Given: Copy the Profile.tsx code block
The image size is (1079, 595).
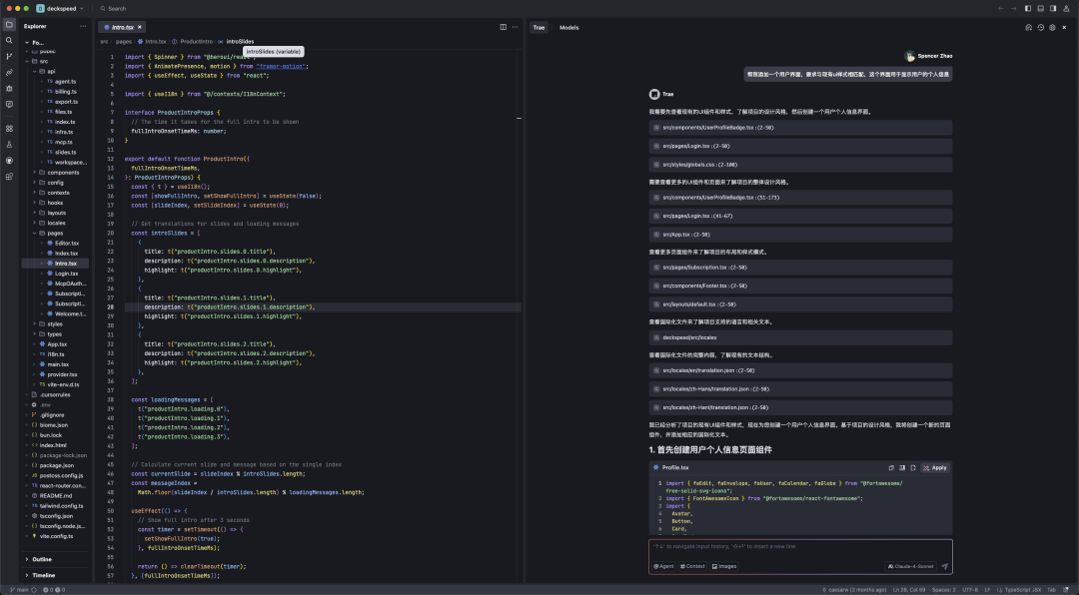Looking at the screenshot, I should (890, 467).
